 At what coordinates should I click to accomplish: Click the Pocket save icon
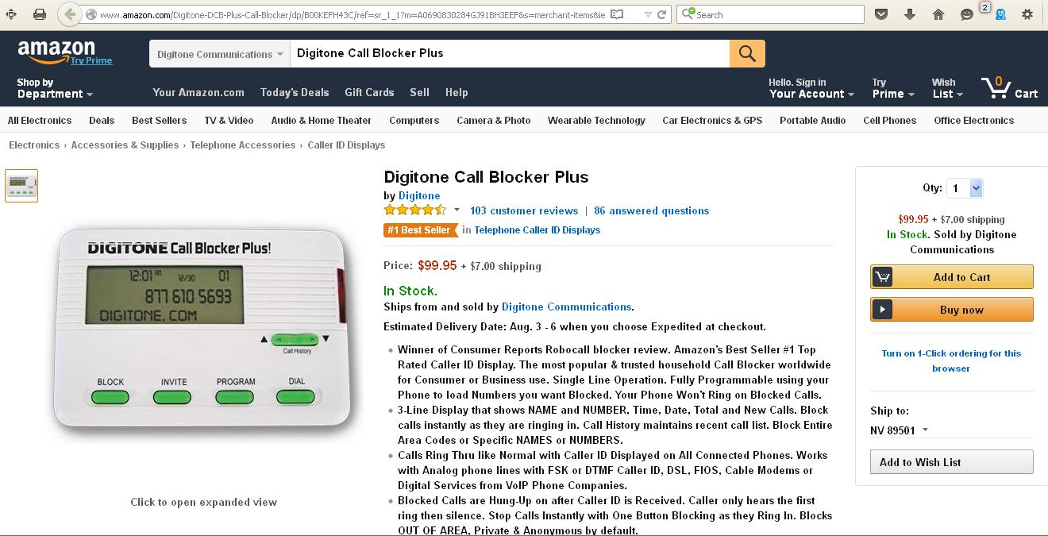[881, 14]
